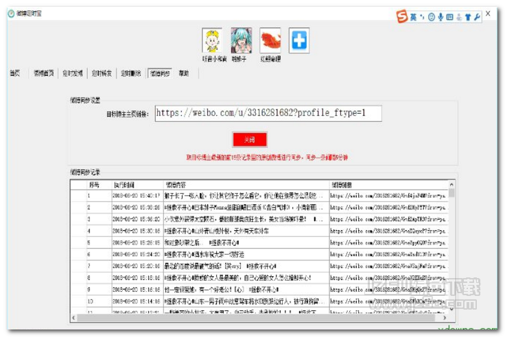Click the weibo link in row 4
The image size is (505, 337).
click(388, 231)
